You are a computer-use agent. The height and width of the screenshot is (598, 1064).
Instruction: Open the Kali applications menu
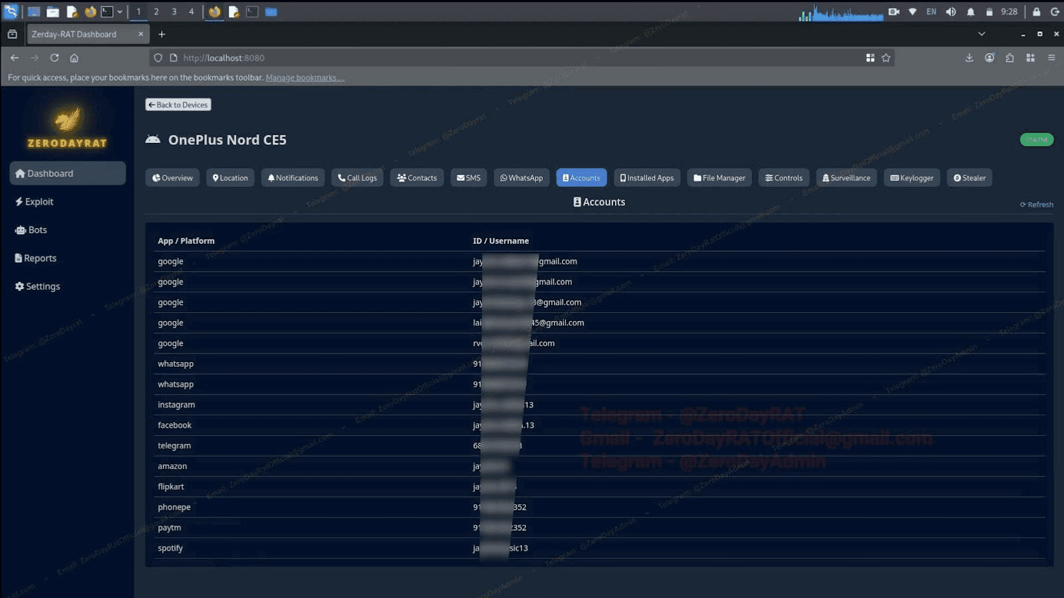click(11, 11)
